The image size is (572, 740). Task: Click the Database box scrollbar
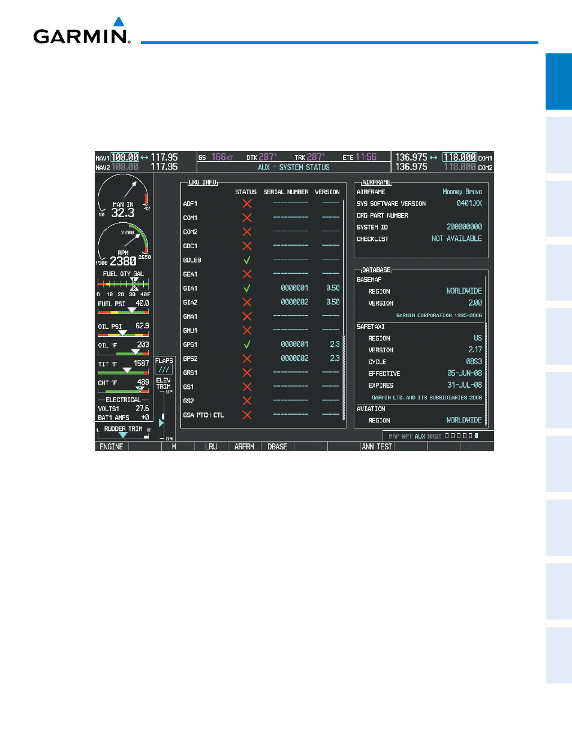pos(486,351)
